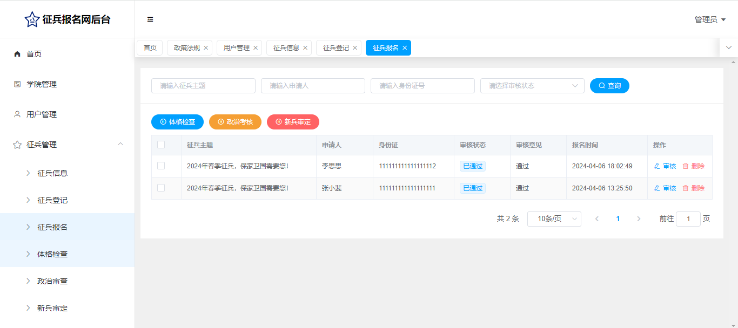The width and height of the screenshot is (738, 328).
Task: Click the home icon beside 首页
Action: pos(17,54)
